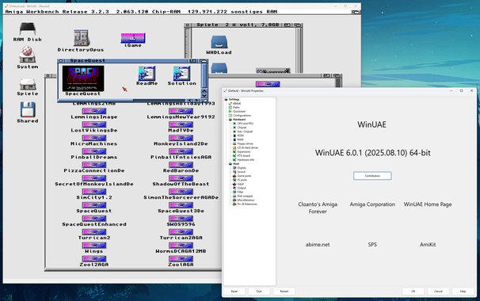Select the RAM Disk icon on Workbench
480x301 pixels.
point(28,29)
